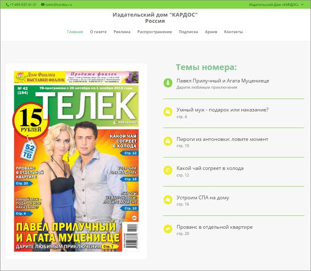Open the О газете menu item
Image resolution: width=311 pixels, height=271 pixels.
click(x=98, y=31)
